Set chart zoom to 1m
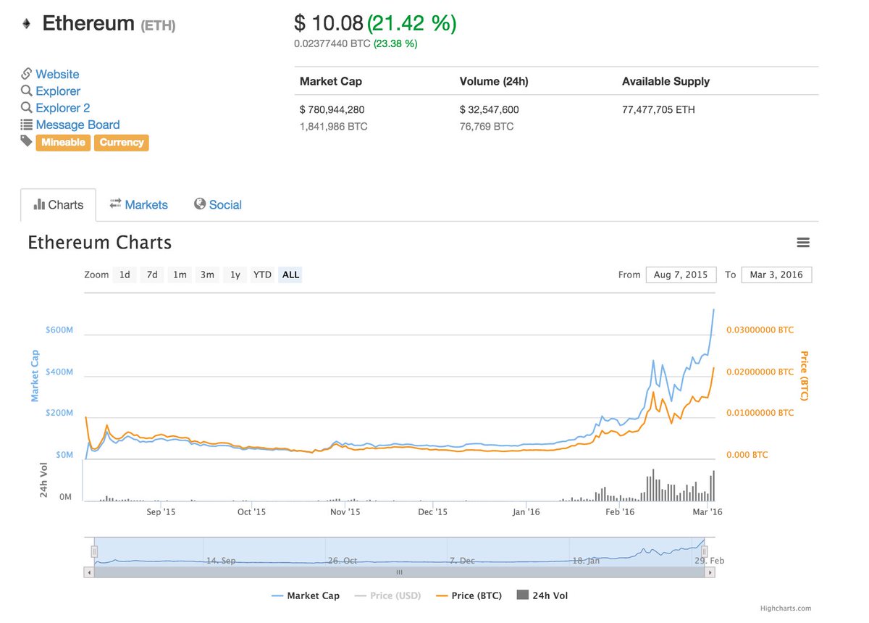This screenshot has height=623, width=869. [x=180, y=275]
